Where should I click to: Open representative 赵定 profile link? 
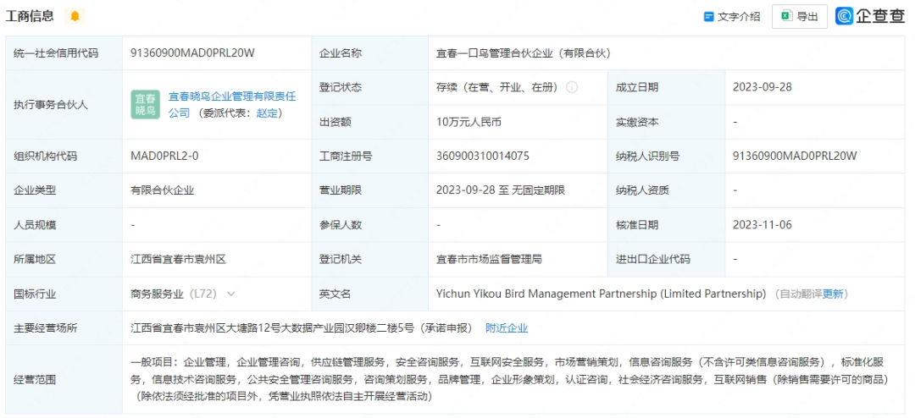[x=267, y=113]
